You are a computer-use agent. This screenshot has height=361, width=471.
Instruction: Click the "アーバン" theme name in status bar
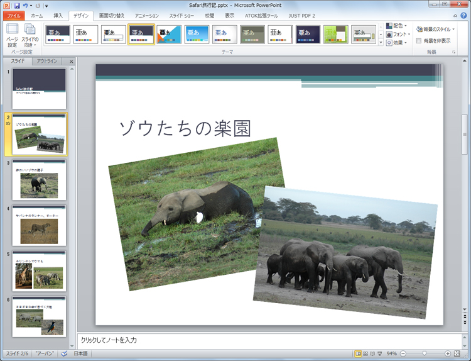click(45, 353)
